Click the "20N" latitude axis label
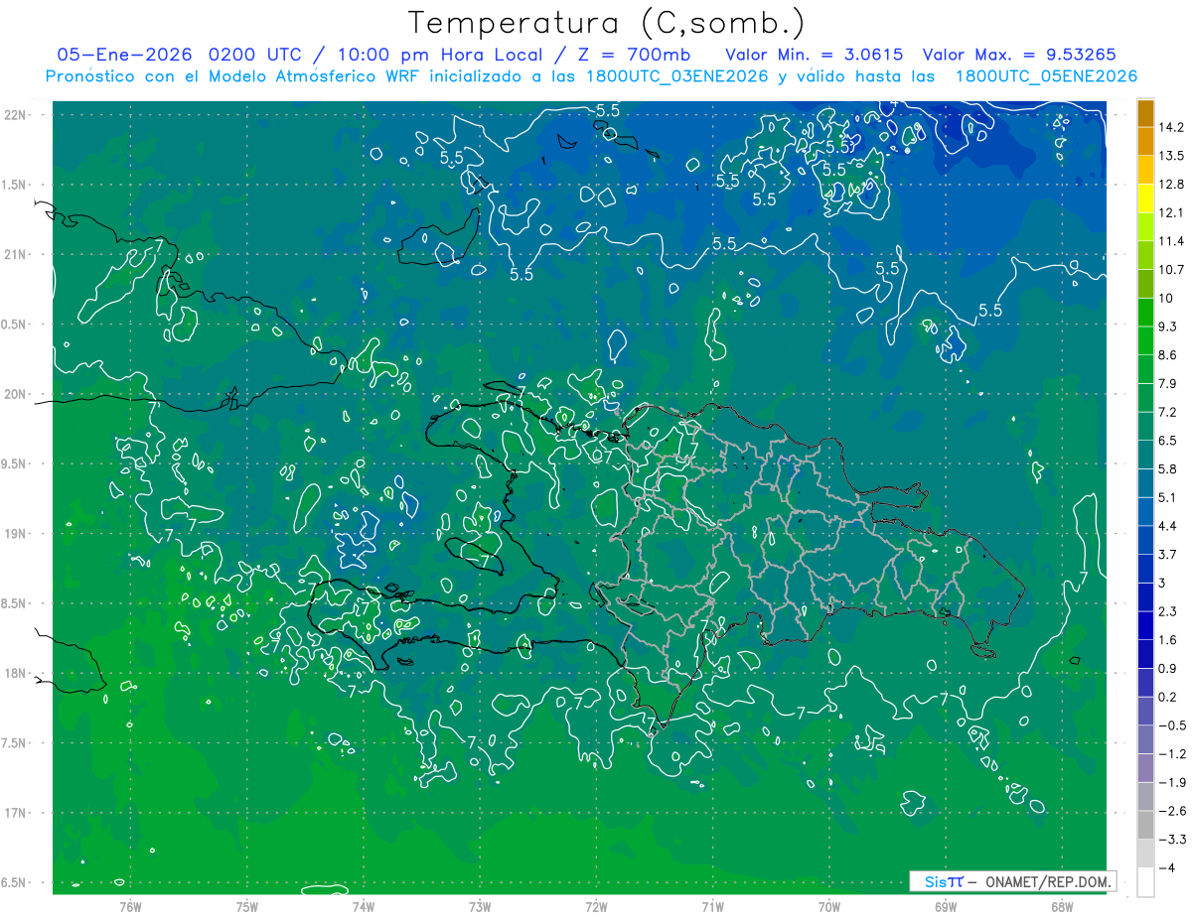The image size is (1192, 920). tap(15, 394)
